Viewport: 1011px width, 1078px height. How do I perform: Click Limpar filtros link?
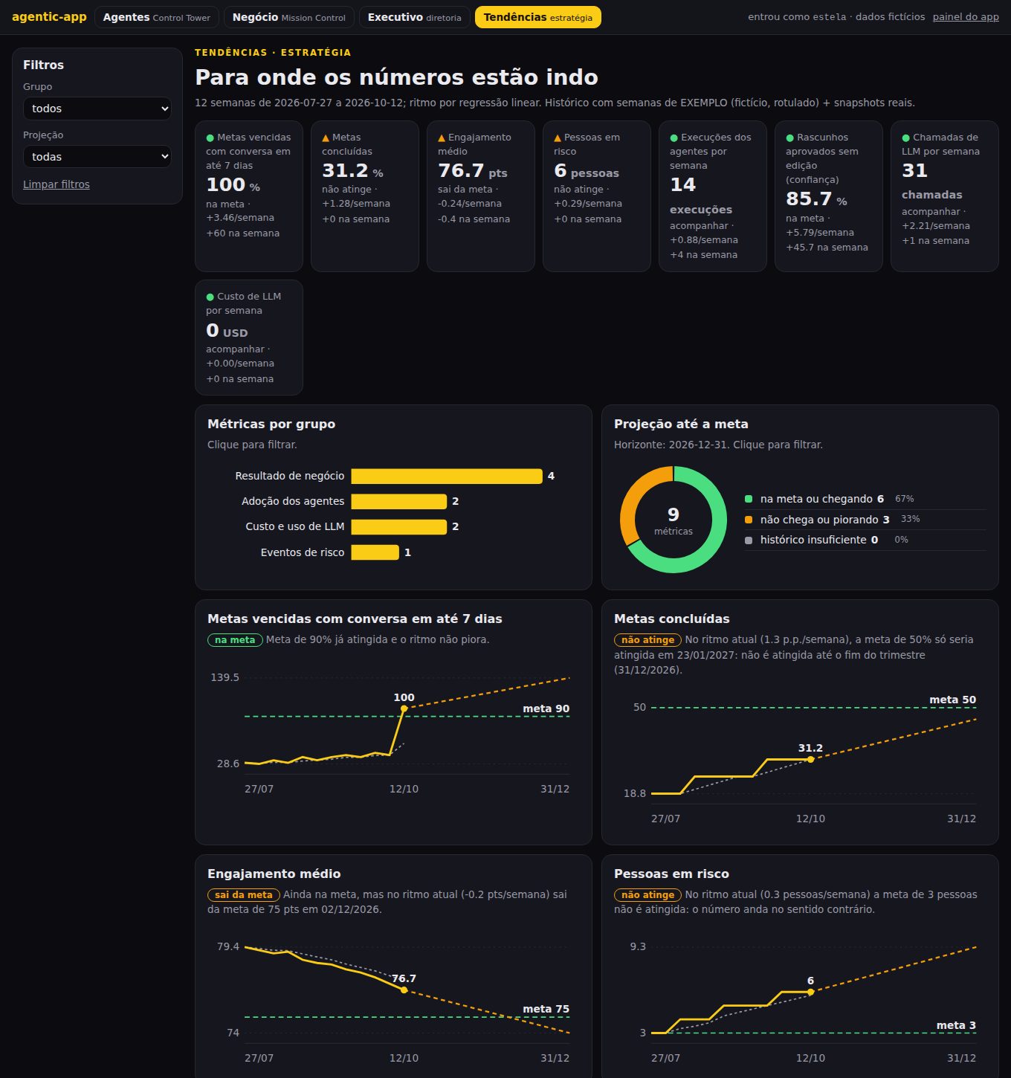(56, 184)
